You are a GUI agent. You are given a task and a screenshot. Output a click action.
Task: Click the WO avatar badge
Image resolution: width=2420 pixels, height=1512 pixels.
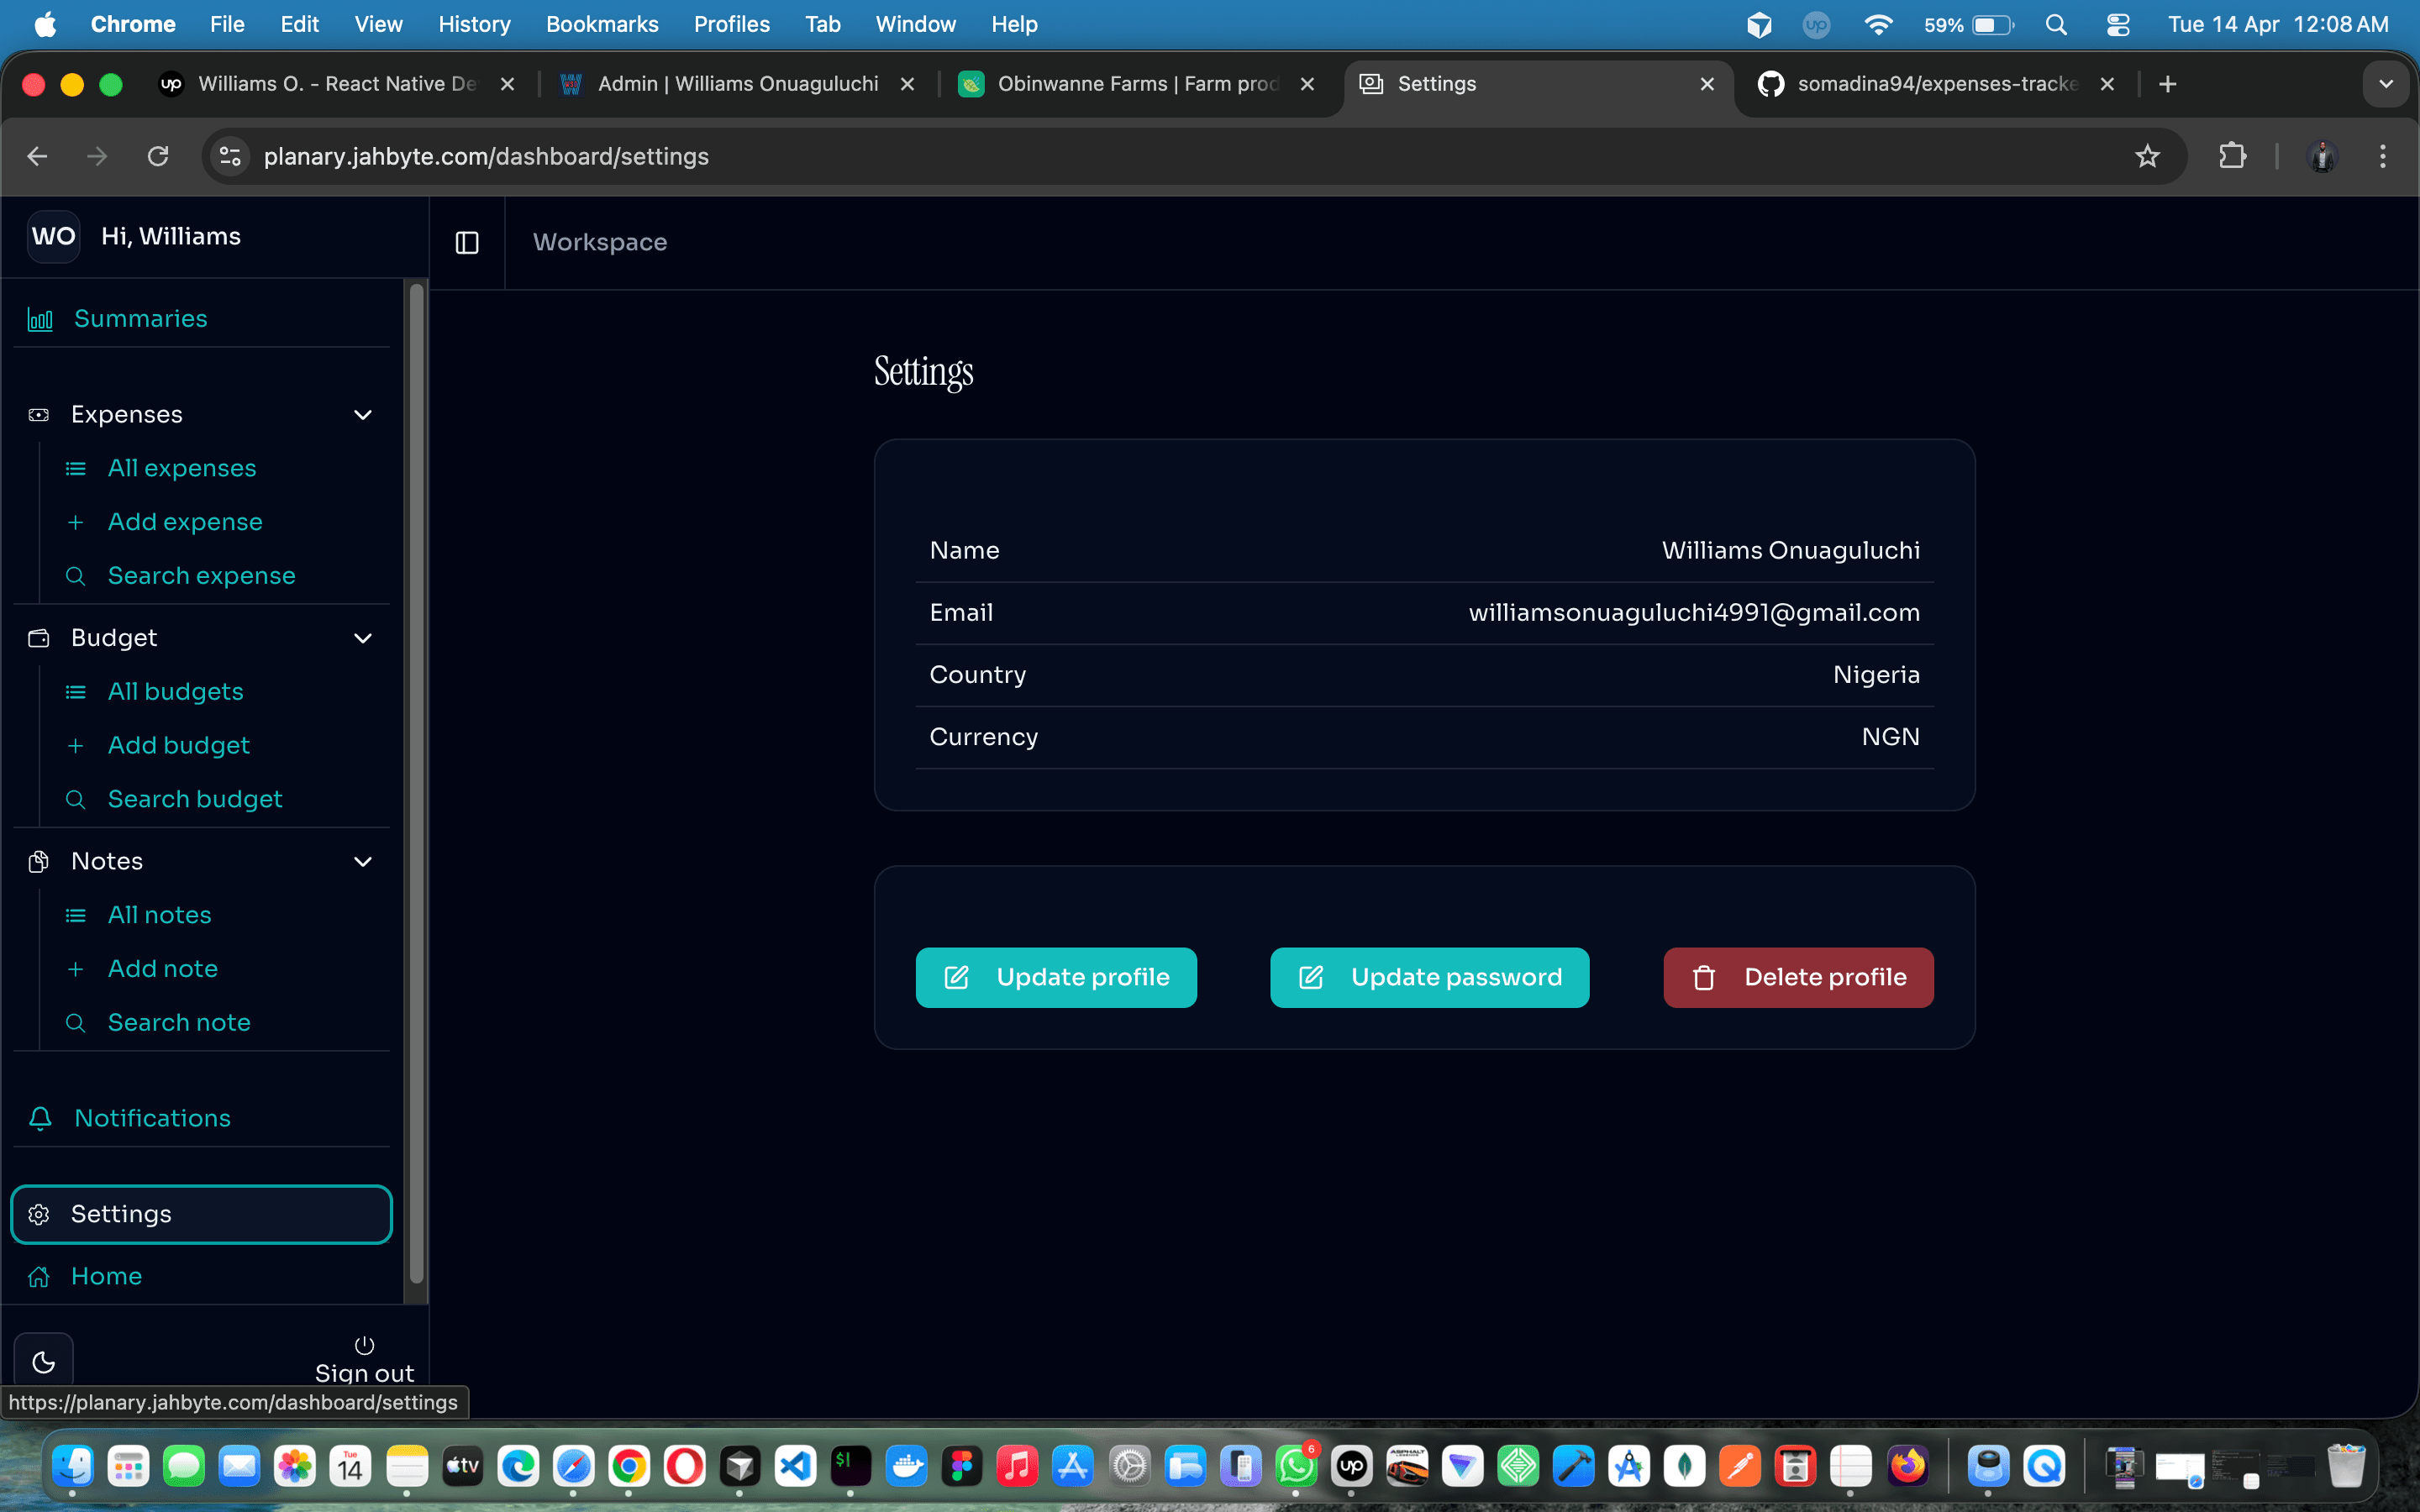(x=54, y=236)
